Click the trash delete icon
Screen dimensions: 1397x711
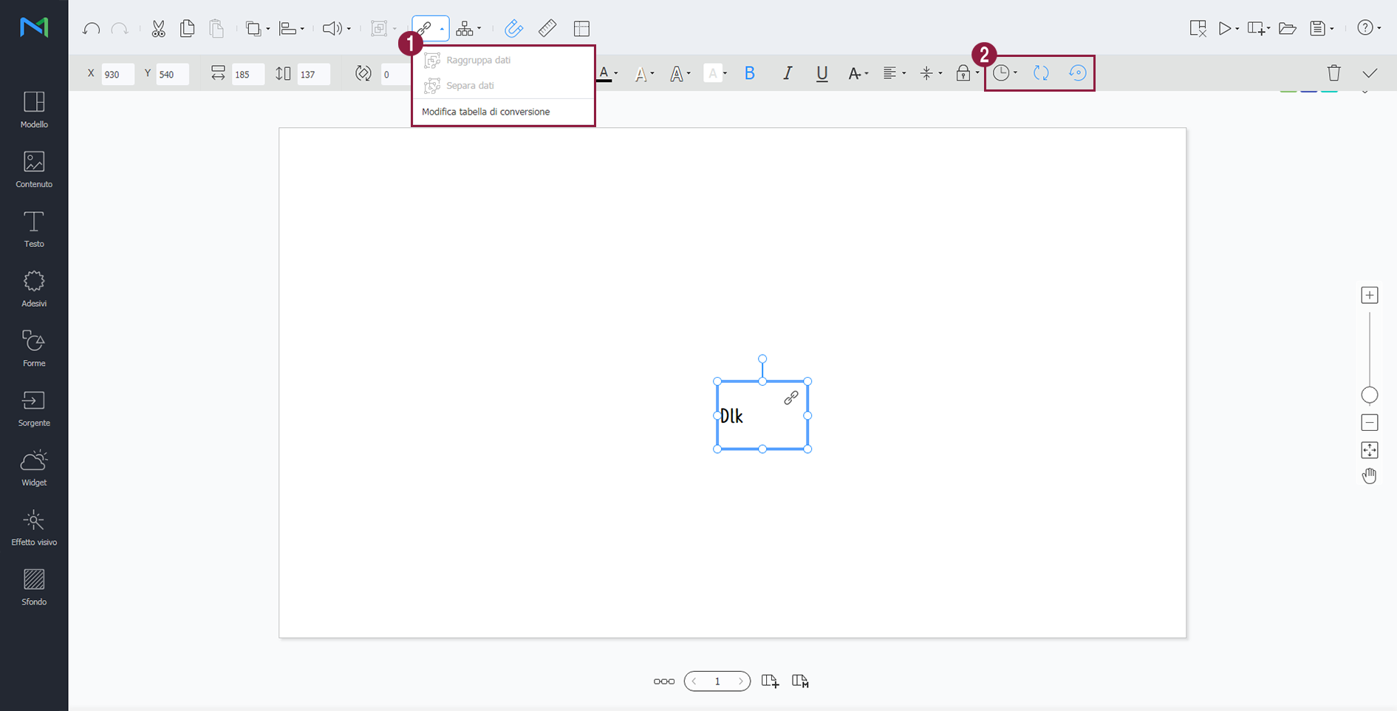pyautogui.click(x=1333, y=73)
